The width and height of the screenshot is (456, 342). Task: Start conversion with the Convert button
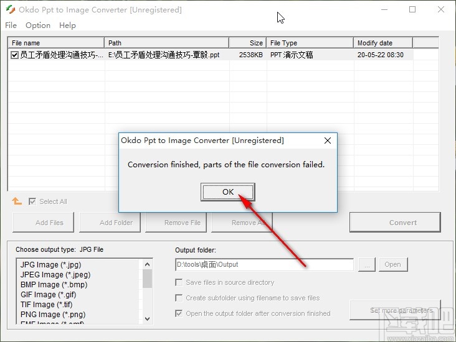395,223
